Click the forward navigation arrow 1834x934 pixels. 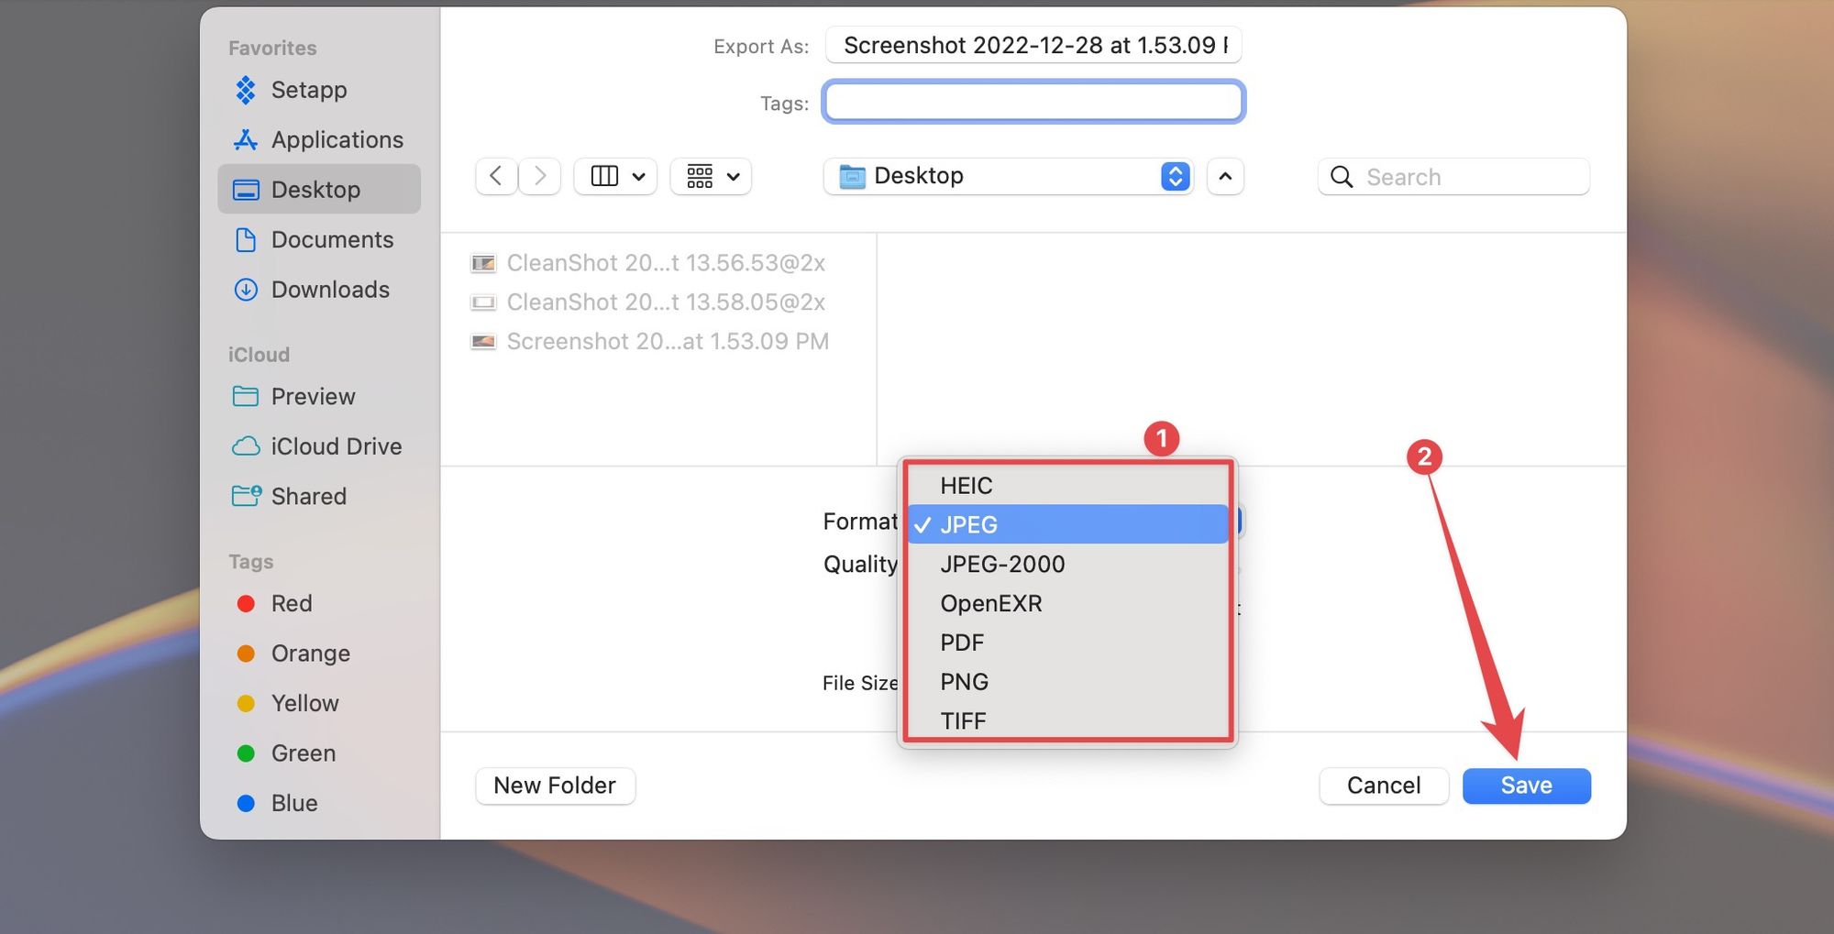[540, 176]
